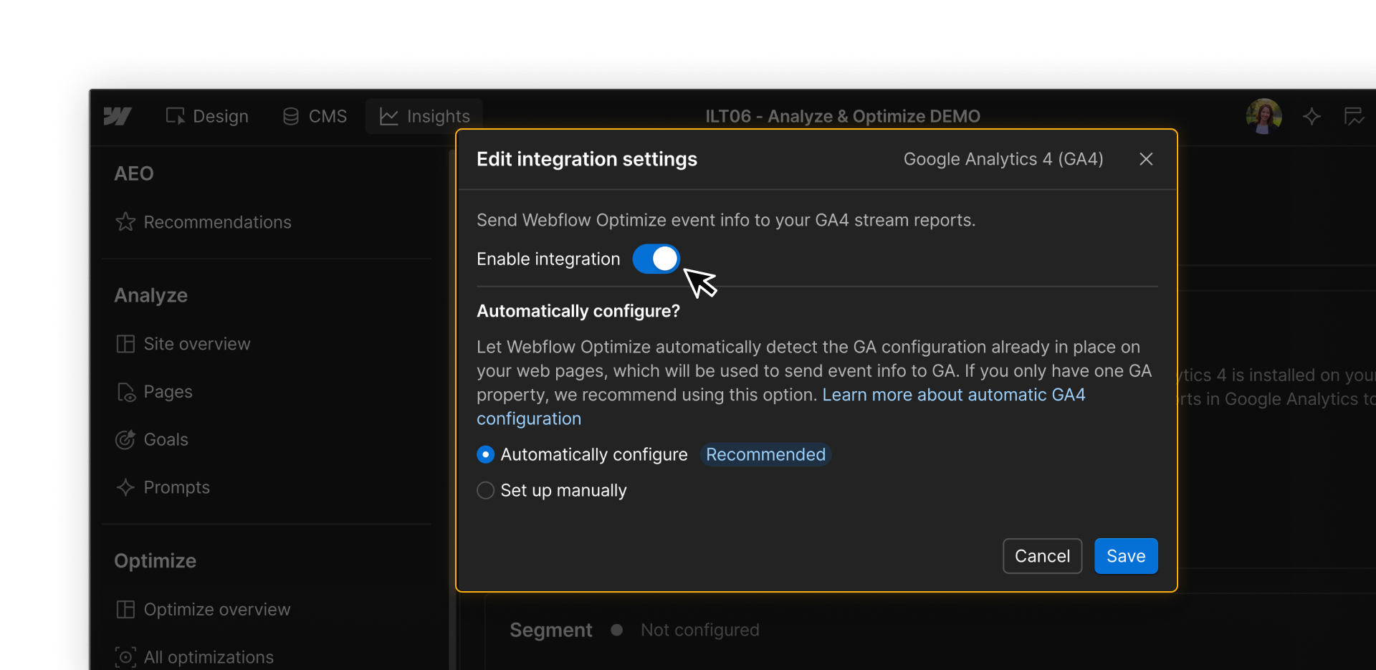The height and width of the screenshot is (670, 1376).
Task: Click the Goals target icon
Action: point(125,439)
